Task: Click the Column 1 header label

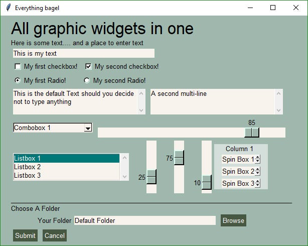Action: click(239, 149)
